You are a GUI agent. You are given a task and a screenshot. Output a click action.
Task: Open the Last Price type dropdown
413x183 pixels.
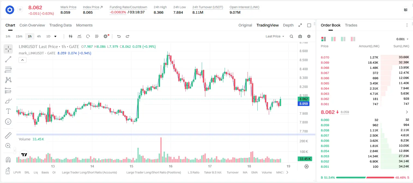pyautogui.click(x=275, y=36)
